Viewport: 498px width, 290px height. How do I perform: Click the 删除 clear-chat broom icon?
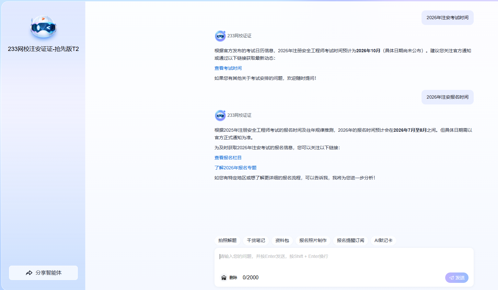(224, 278)
